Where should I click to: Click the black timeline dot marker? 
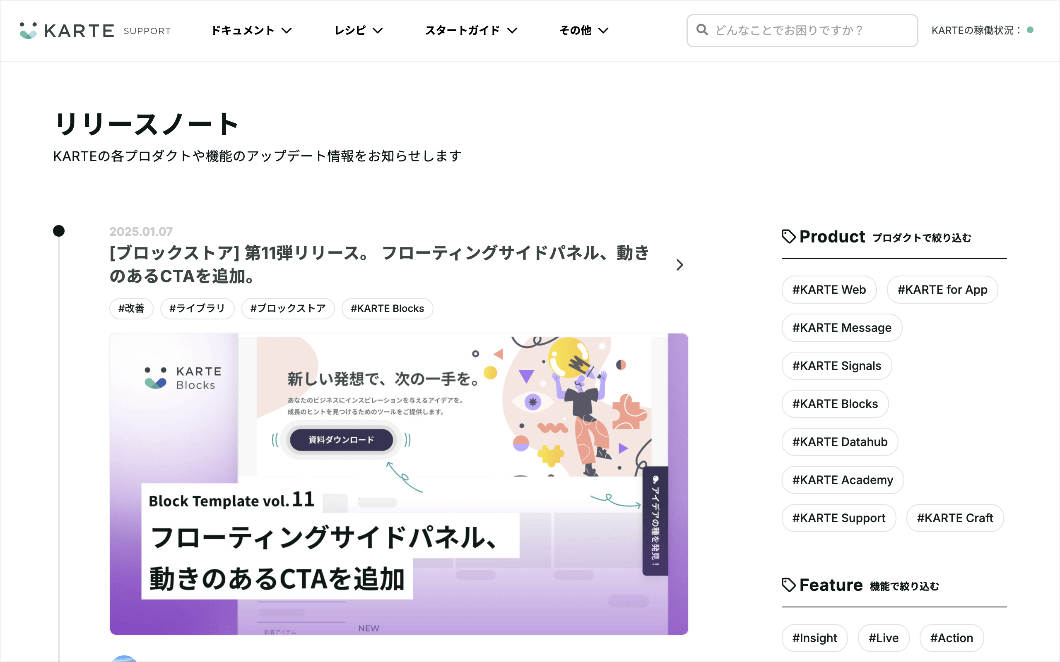point(59,231)
